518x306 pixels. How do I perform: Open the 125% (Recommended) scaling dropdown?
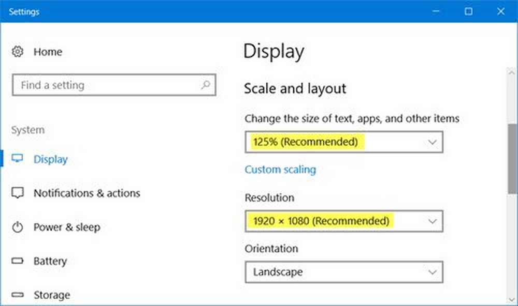(343, 142)
